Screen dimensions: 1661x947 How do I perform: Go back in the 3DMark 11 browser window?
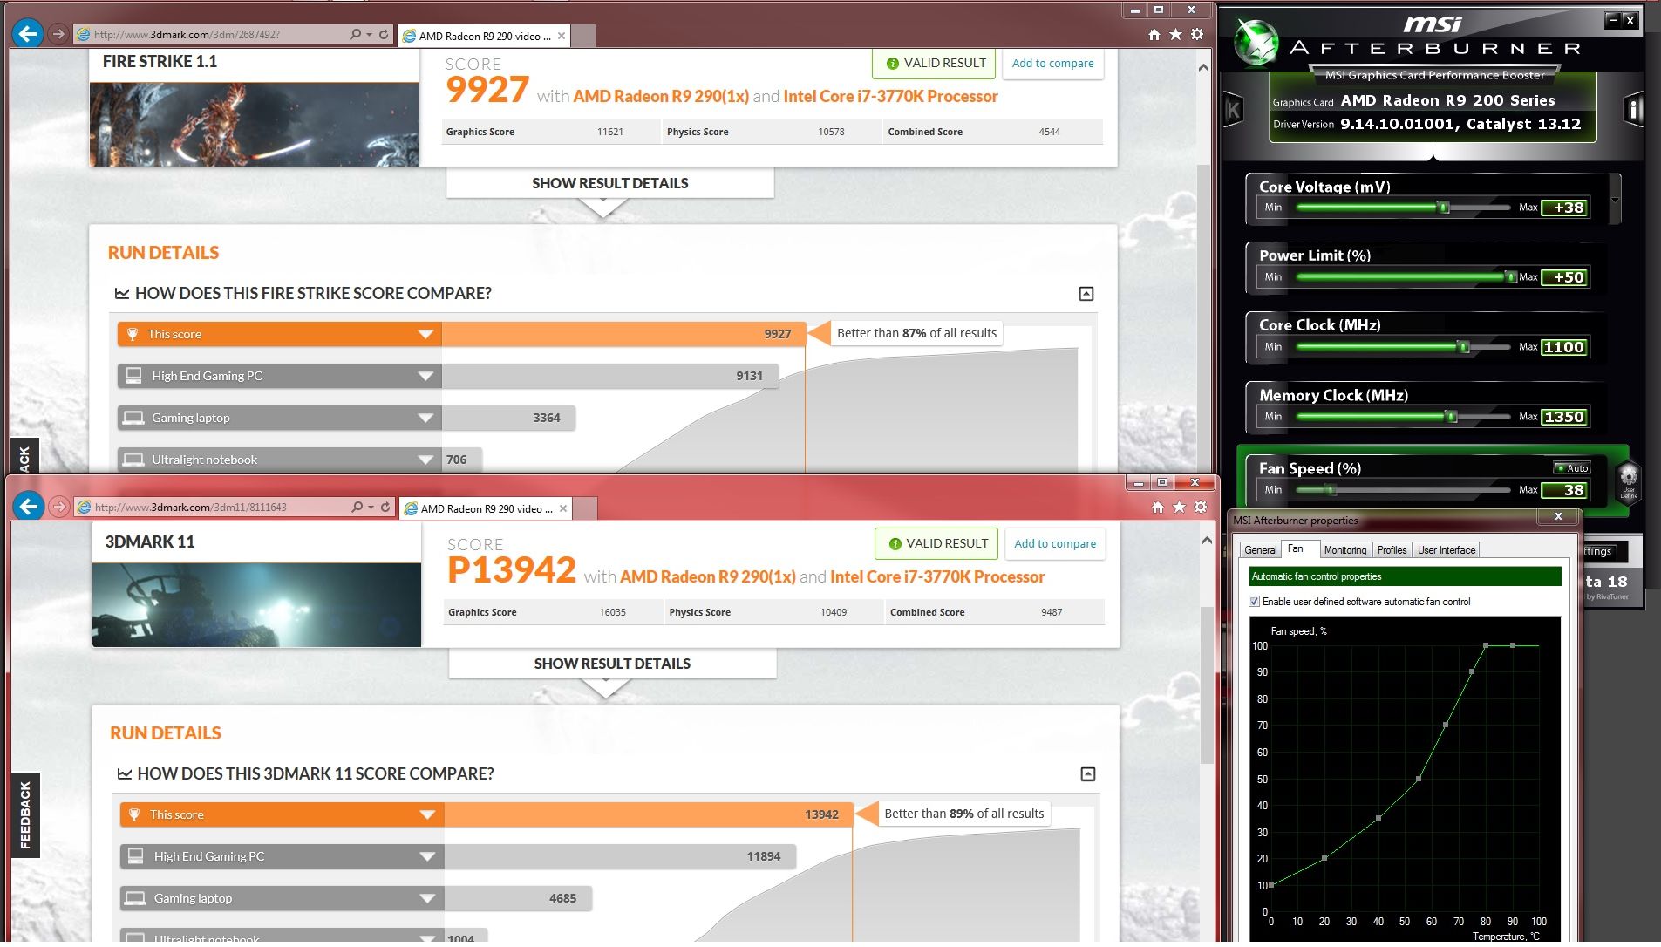(x=29, y=506)
